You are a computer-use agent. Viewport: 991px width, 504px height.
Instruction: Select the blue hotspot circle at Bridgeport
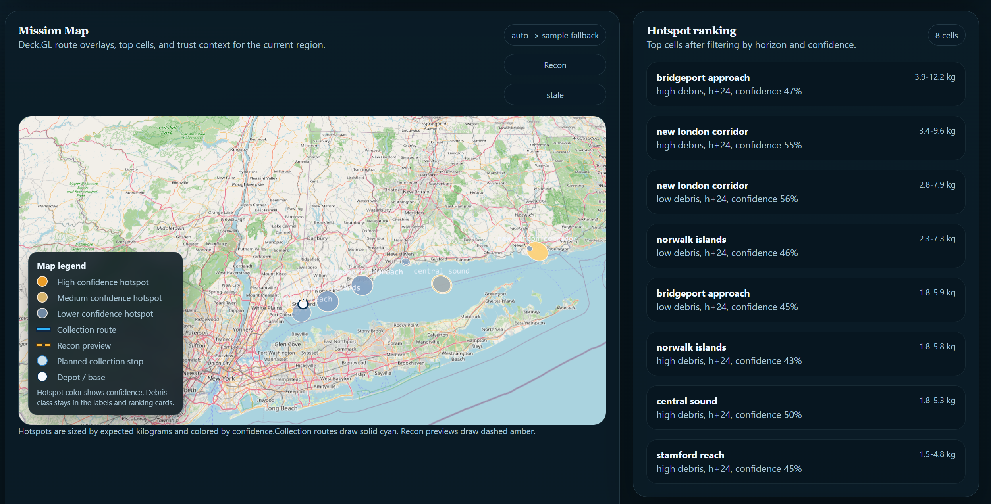click(362, 285)
